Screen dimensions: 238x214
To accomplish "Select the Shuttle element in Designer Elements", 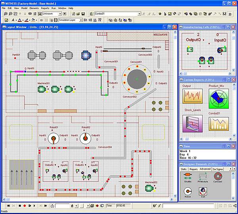I will tap(188, 177).
